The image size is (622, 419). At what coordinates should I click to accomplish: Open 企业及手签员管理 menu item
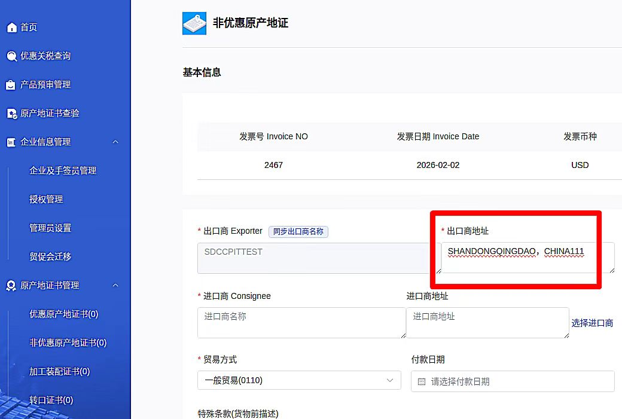tap(63, 171)
